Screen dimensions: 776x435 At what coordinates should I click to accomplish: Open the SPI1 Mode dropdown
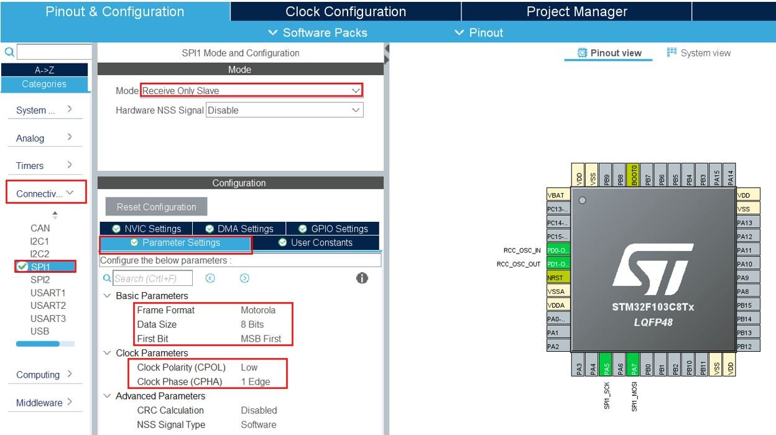click(x=251, y=90)
